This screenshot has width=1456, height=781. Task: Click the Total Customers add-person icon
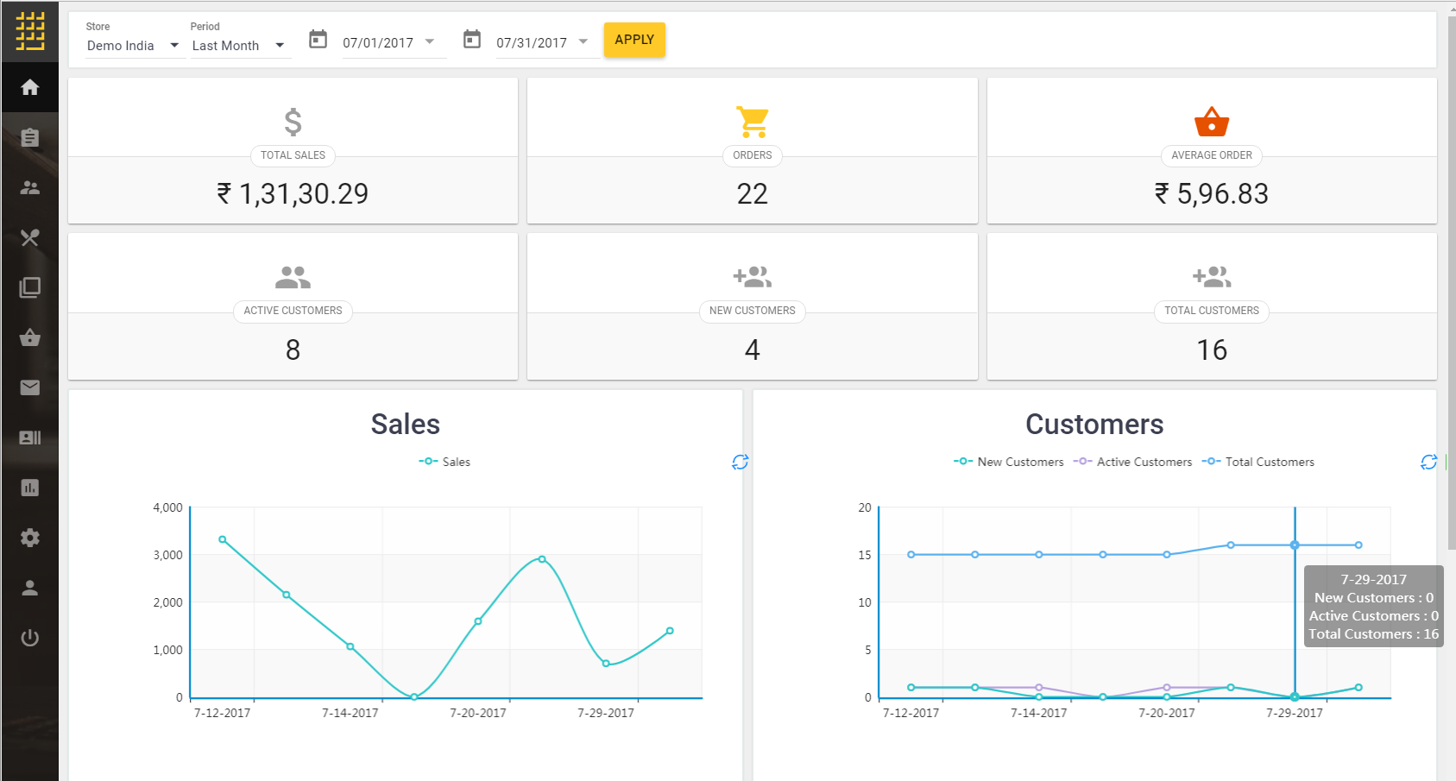click(1212, 277)
